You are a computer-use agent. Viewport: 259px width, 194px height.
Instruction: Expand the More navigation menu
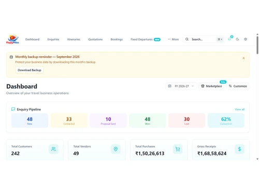tap(174, 39)
